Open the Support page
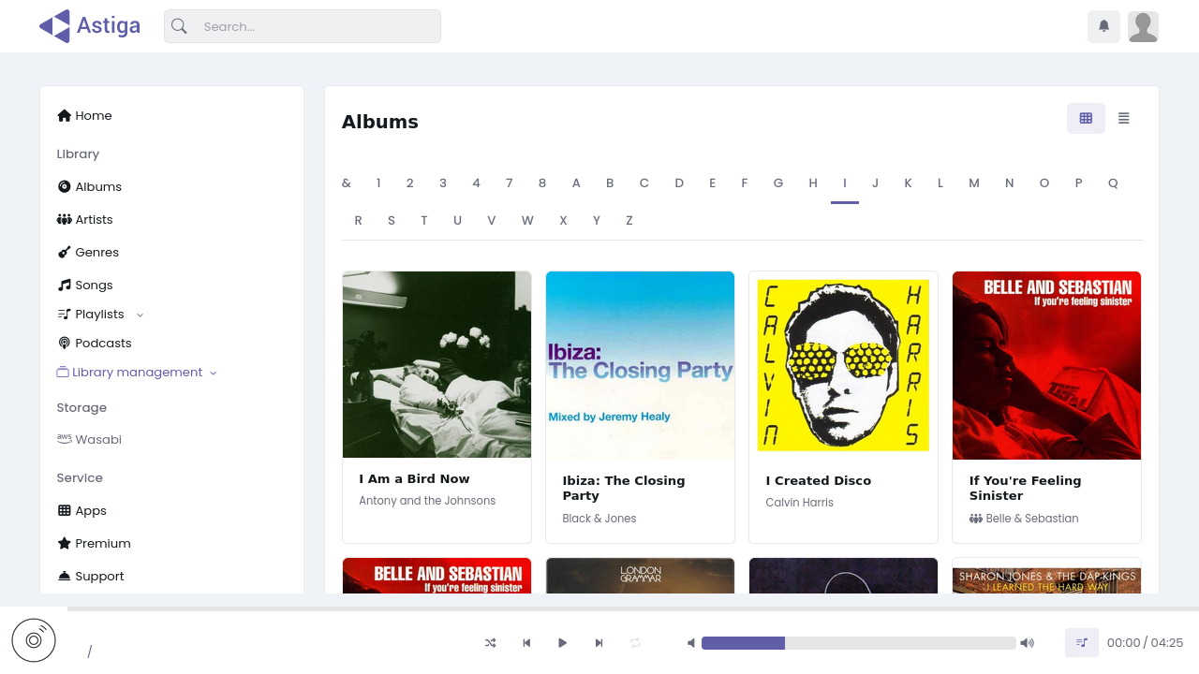This screenshot has width=1199, height=674. [x=98, y=576]
